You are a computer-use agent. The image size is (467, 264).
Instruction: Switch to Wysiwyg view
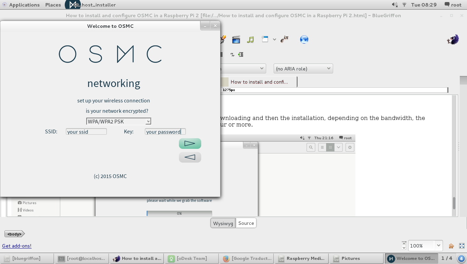(x=223, y=223)
